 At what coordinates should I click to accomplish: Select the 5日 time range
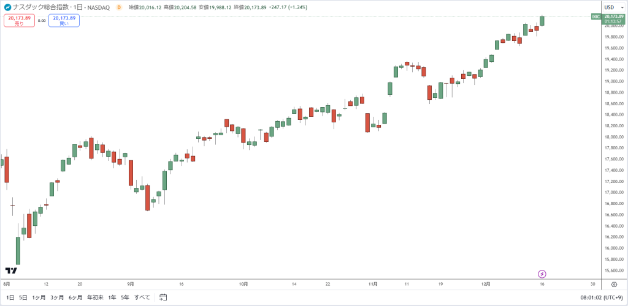click(23, 297)
